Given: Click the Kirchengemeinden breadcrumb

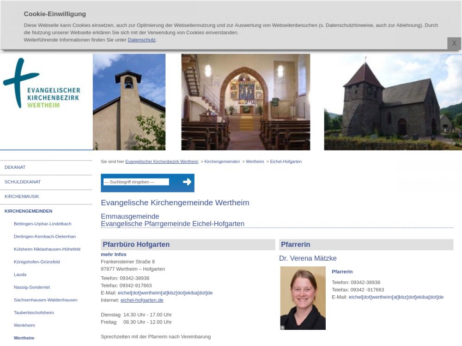Looking at the screenshot, I should pyautogui.click(x=222, y=162).
